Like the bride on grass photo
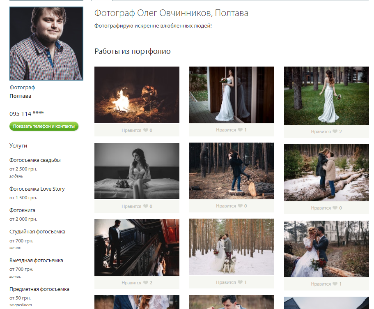The width and height of the screenshot is (374, 309). [x=335, y=131]
